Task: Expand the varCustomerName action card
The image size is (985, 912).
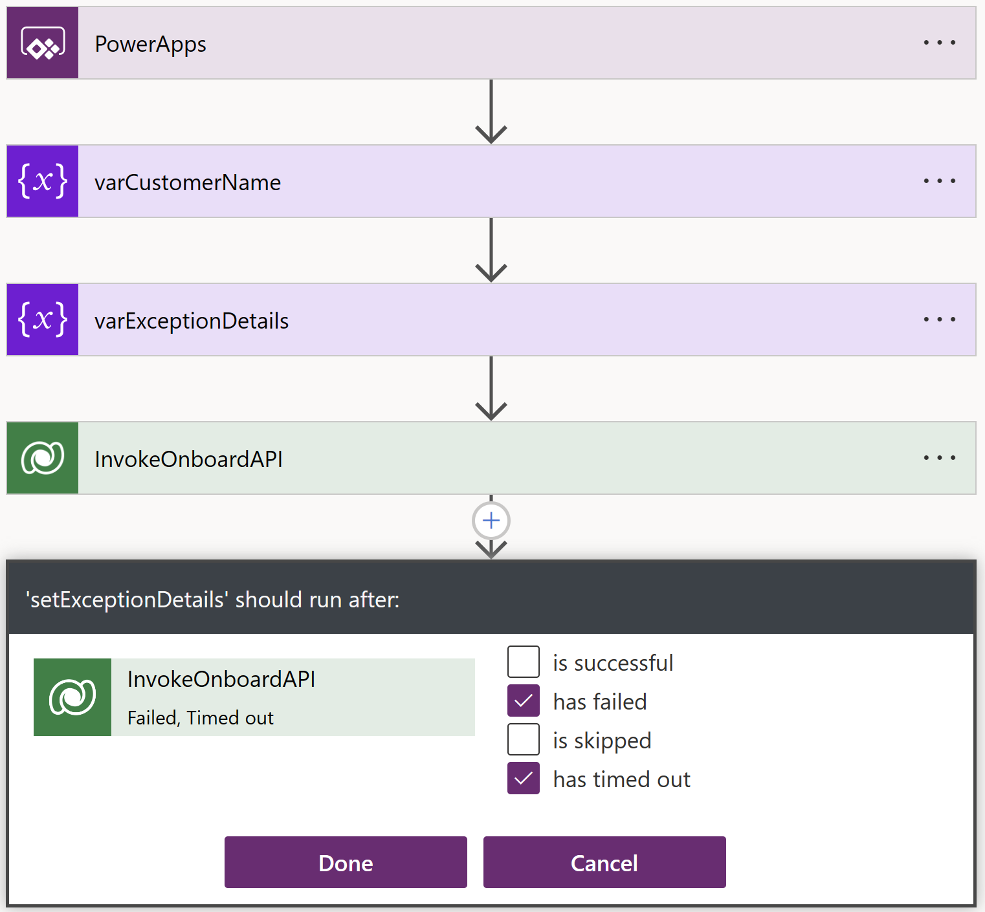Action: click(x=453, y=182)
